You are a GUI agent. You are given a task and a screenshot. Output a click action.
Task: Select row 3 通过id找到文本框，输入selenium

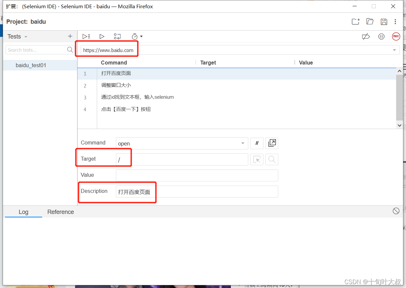237,97
